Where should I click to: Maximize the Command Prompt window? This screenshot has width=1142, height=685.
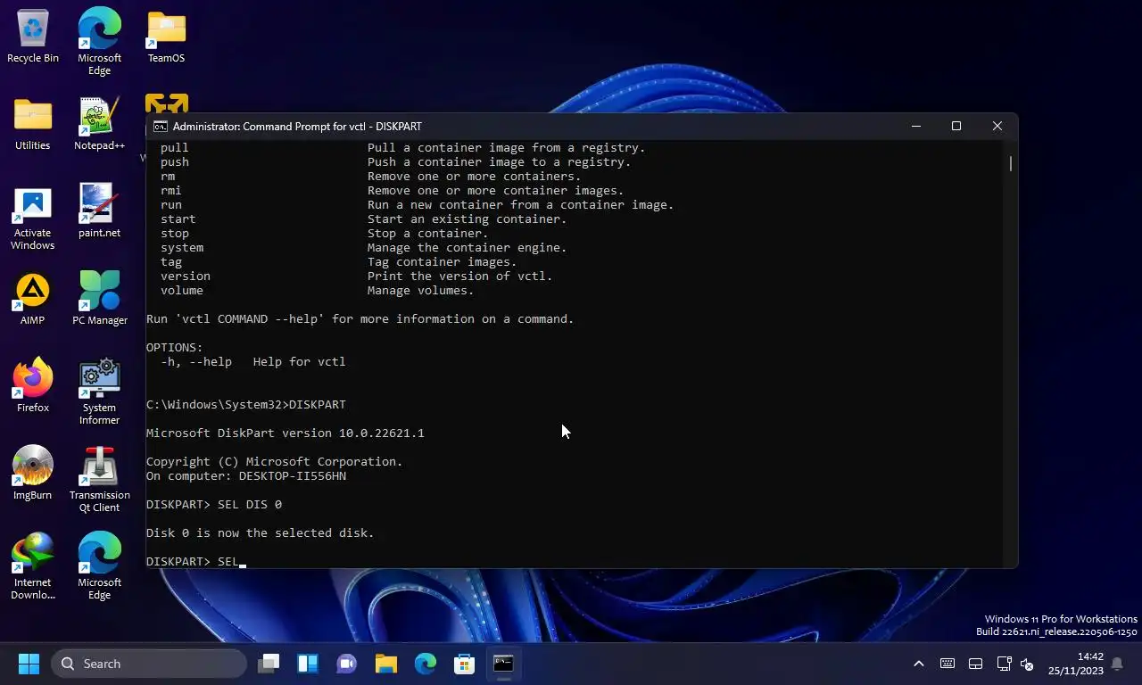coord(956,127)
